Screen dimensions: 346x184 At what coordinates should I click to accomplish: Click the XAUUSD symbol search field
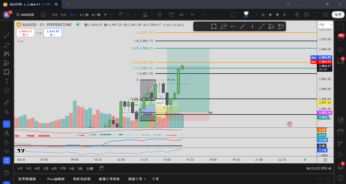coord(25,15)
